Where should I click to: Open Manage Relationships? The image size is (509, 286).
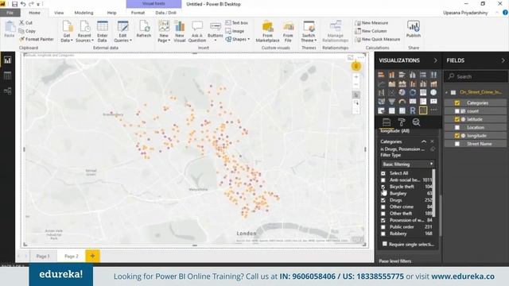336,32
